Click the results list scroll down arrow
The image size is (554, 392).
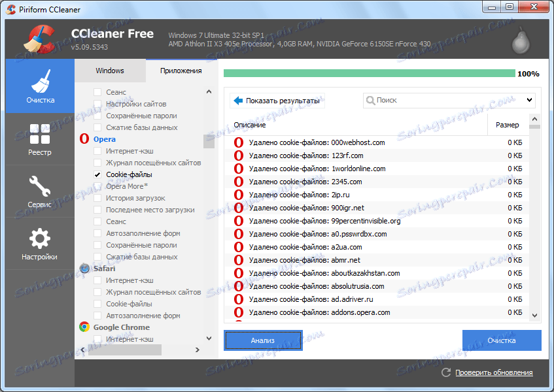[534, 316]
